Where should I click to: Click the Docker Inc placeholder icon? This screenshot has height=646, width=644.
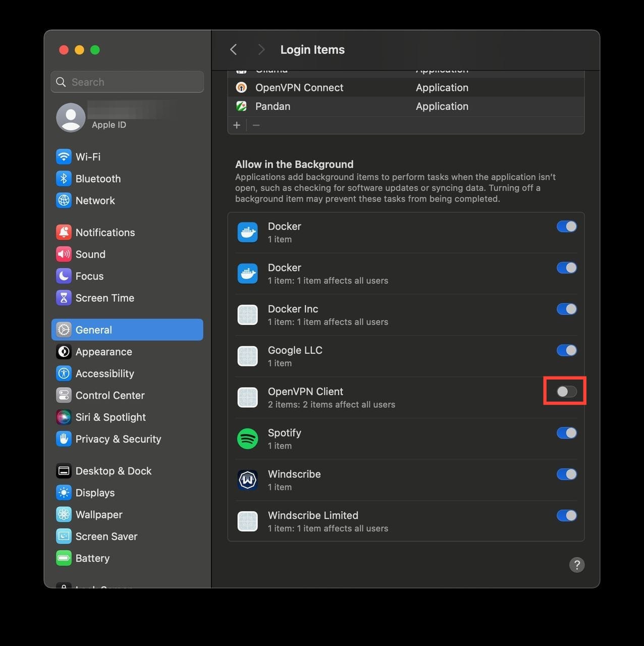[x=248, y=315]
